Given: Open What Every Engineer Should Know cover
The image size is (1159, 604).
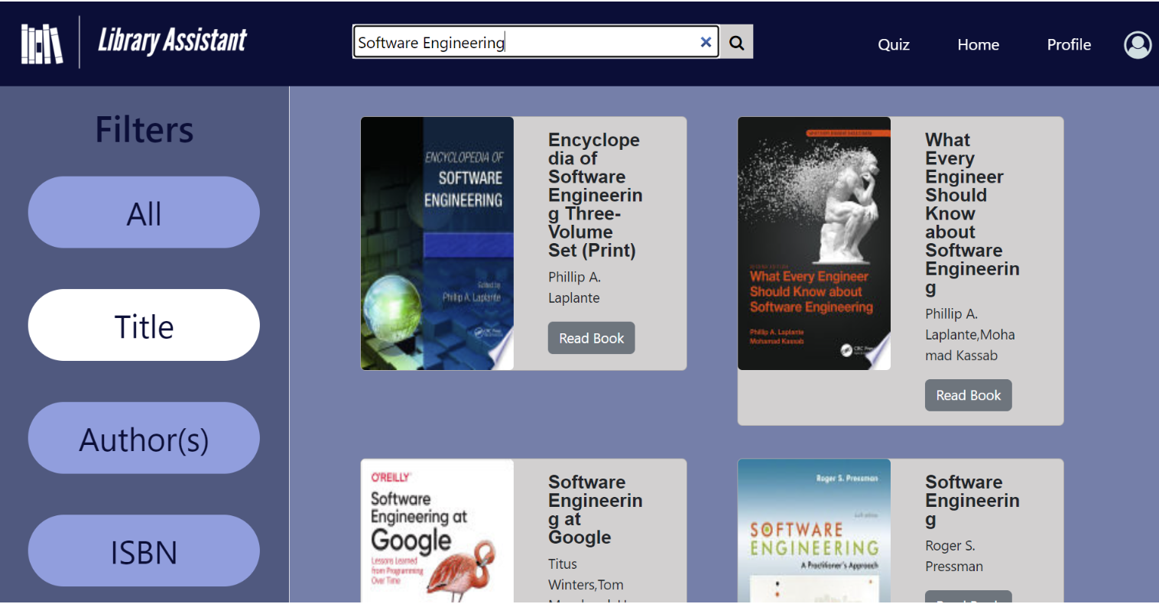Looking at the screenshot, I should [x=814, y=243].
